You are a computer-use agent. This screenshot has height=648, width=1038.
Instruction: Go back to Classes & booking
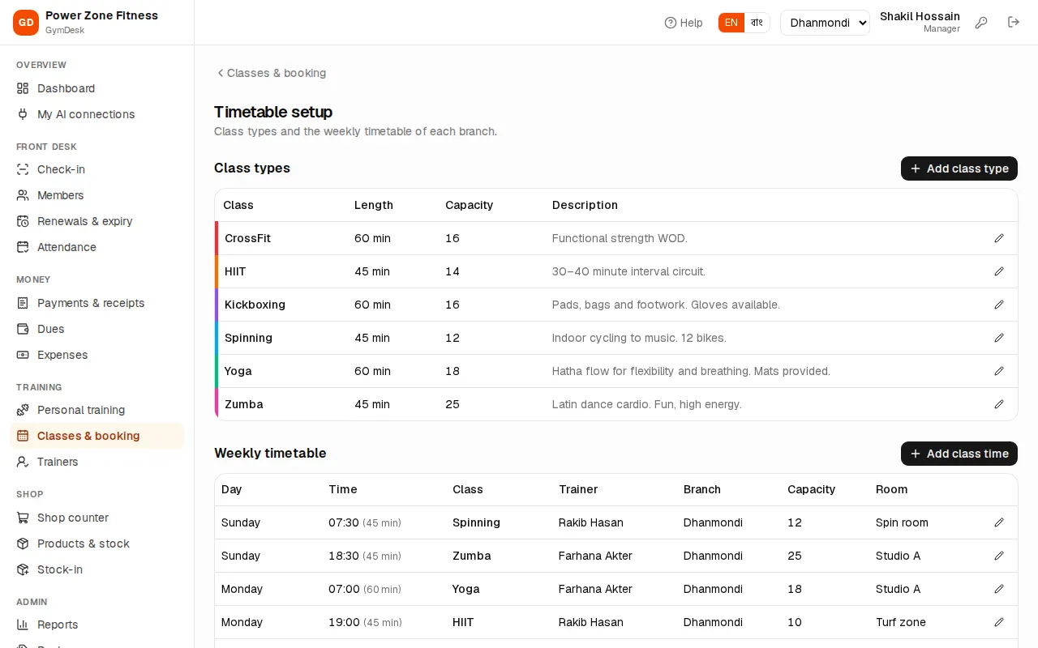tap(271, 73)
